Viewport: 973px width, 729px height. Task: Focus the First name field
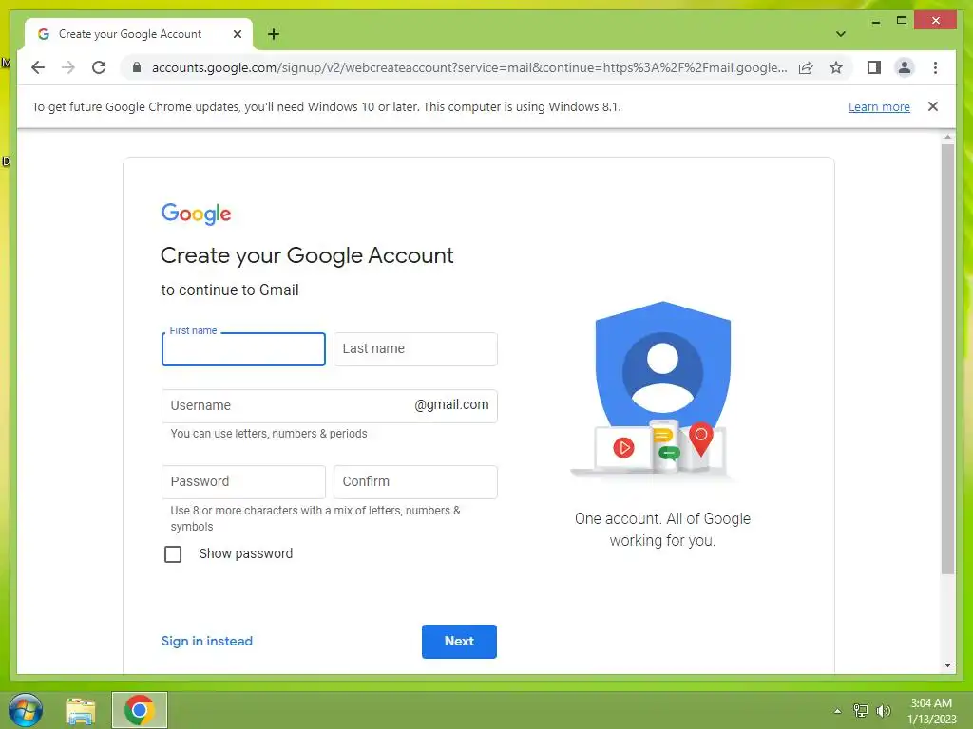[x=243, y=349]
